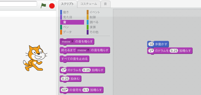Select the ペン block category
Image resolution: width=201 pixels, height=95 pixels.
click(66, 27)
